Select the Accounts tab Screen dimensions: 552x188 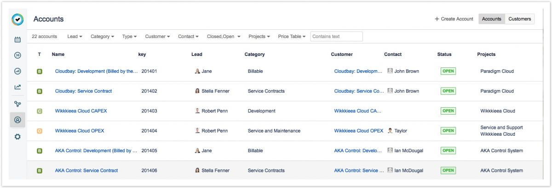[491, 19]
